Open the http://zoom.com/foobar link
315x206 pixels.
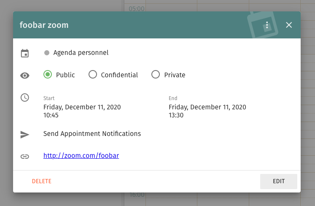point(81,156)
